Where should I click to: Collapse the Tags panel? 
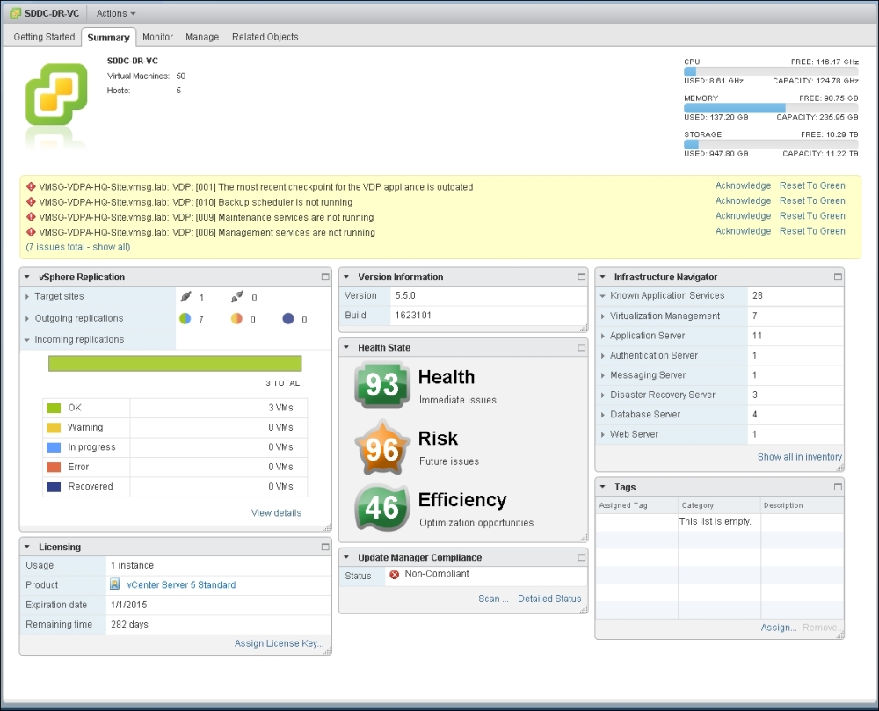(603, 487)
